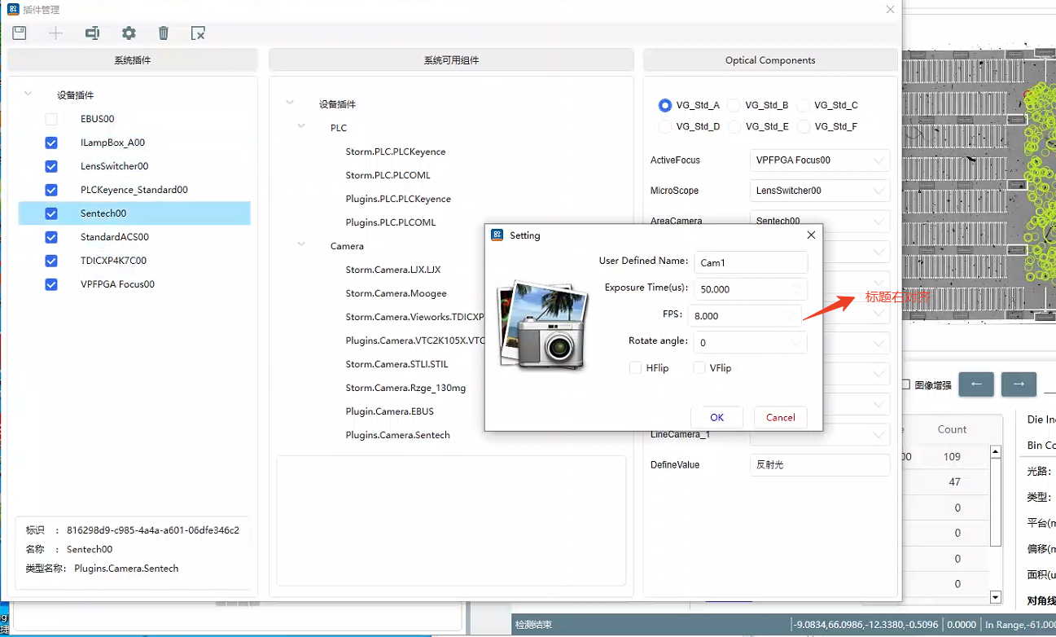Click Cancel in the Setting dialog
The height and width of the screenshot is (637, 1056).
click(780, 417)
